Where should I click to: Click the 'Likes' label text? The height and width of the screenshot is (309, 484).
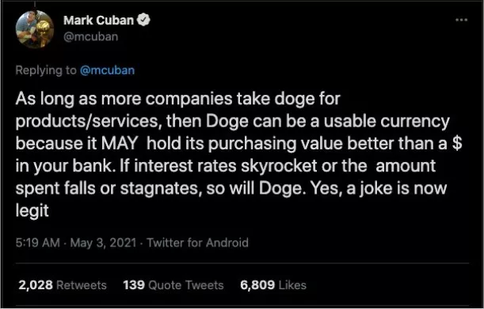click(292, 285)
